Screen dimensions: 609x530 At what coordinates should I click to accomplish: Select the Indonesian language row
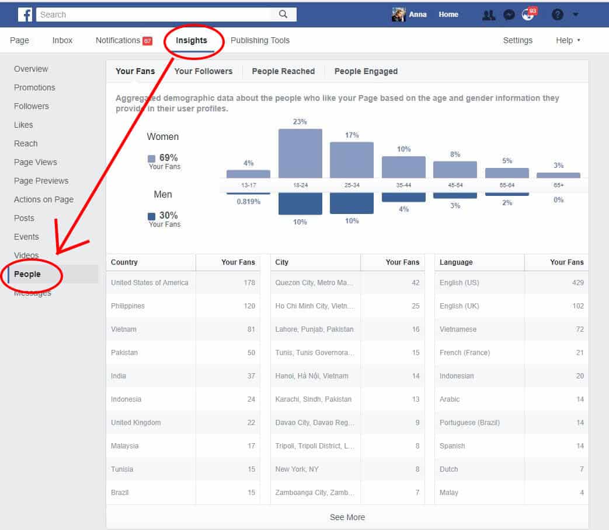click(511, 375)
